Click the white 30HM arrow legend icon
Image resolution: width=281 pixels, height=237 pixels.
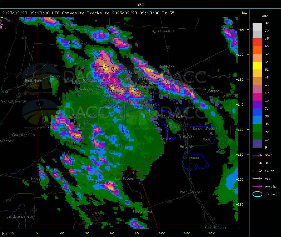point(257,163)
